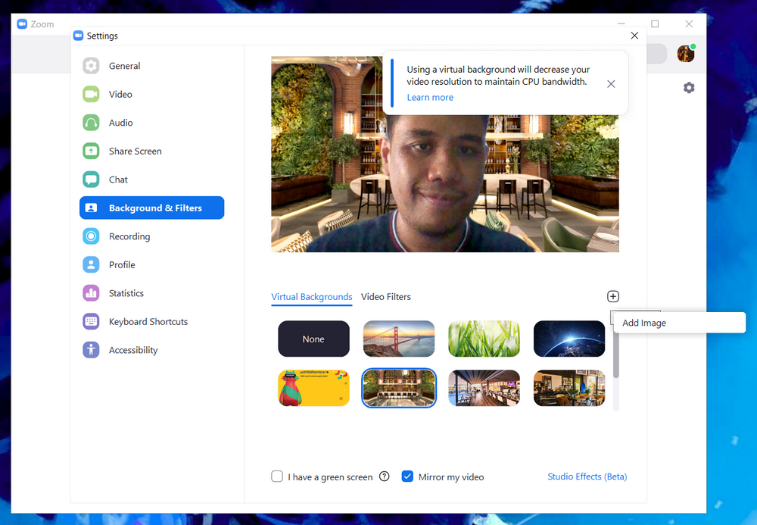757x525 pixels.
Task: Open Studio Effects (Beta)
Action: 587,477
